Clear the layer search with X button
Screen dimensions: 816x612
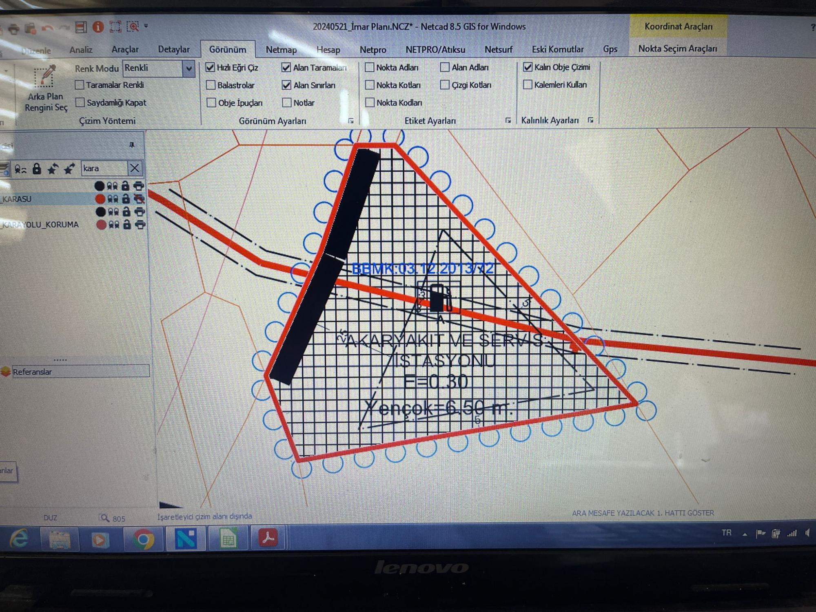point(135,168)
